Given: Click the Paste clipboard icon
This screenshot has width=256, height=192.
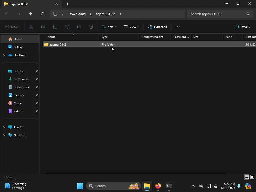Looking at the screenshot, I should click(x=55, y=27).
